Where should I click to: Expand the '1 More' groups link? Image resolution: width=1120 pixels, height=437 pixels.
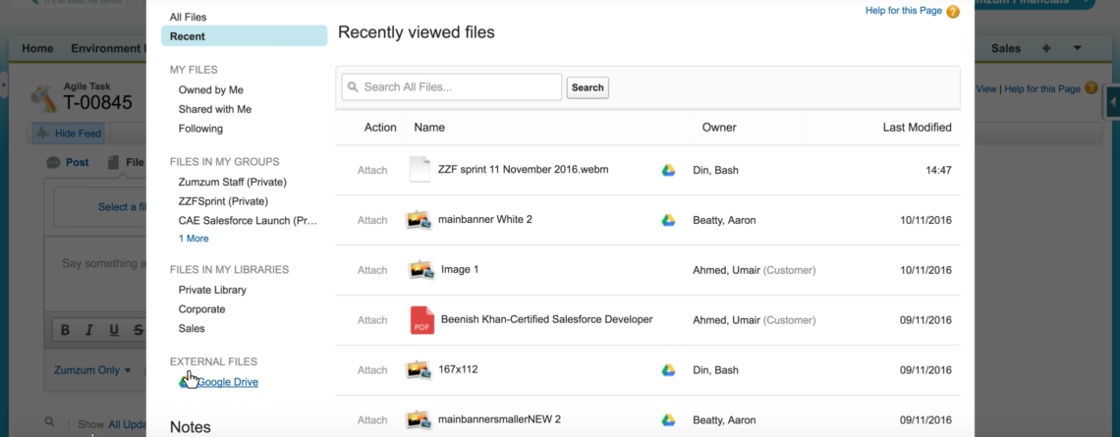click(x=194, y=239)
